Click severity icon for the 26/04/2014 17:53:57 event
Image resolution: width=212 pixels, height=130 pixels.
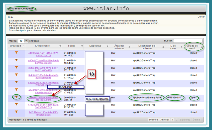click(x=17, y=89)
